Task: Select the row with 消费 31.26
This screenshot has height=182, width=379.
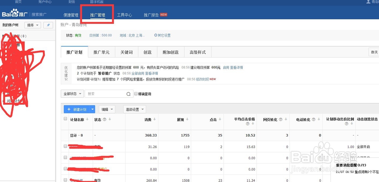Action: point(65,146)
